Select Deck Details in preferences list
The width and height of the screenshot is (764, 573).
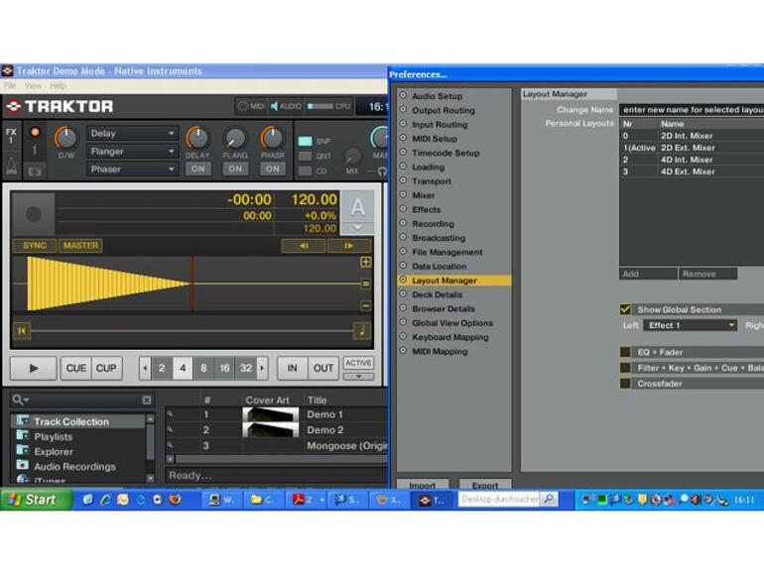click(437, 294)
